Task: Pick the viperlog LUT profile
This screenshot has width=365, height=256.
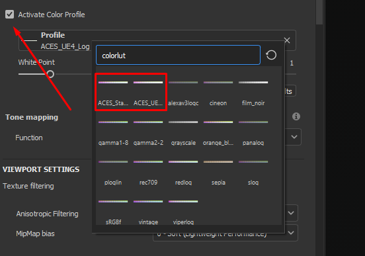Action: pos(183,212)
